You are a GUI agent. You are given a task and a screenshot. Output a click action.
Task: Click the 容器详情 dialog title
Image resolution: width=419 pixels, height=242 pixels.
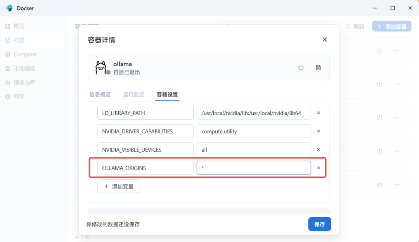point(102,40)
